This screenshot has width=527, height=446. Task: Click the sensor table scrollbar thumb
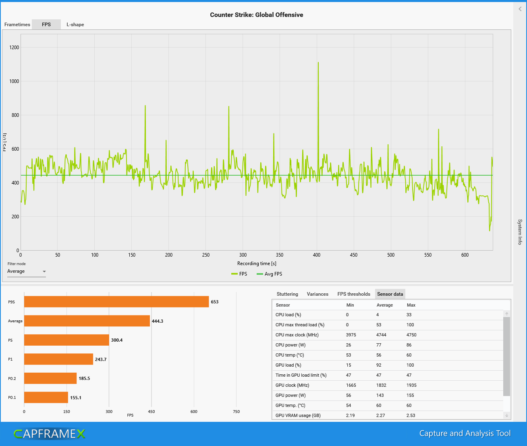click(506, 356)
